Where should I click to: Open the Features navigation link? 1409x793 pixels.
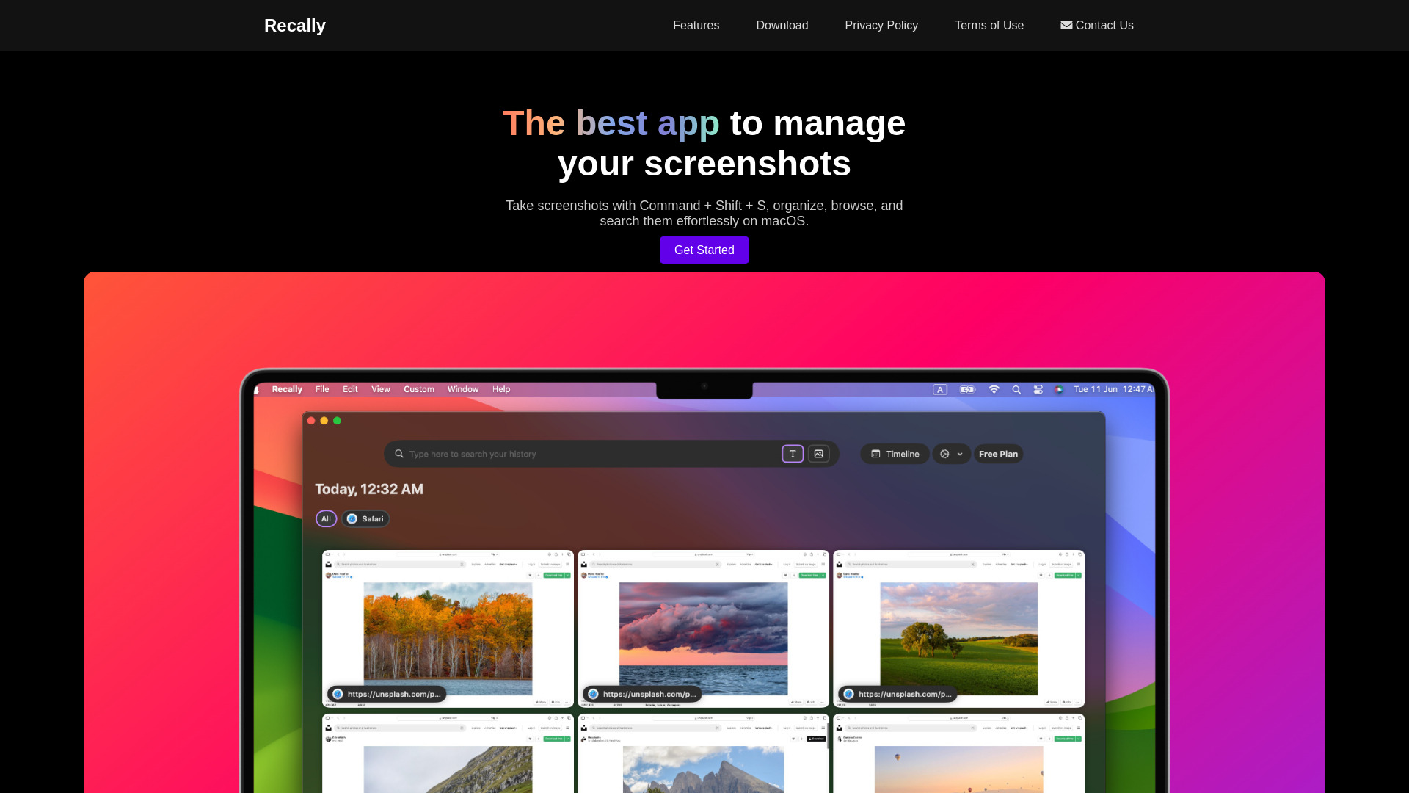click(x=695, y=25)
